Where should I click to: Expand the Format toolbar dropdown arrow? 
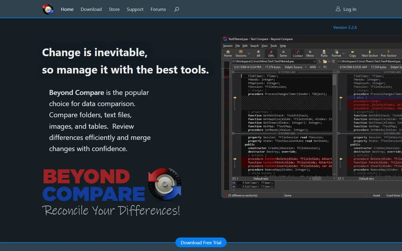coord(343,54)
